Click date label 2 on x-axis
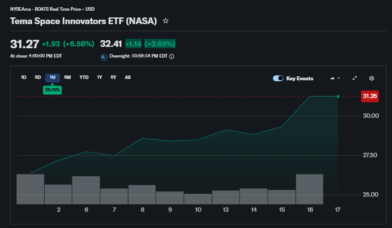The image size is (392, 228). [x=59, y=210]
